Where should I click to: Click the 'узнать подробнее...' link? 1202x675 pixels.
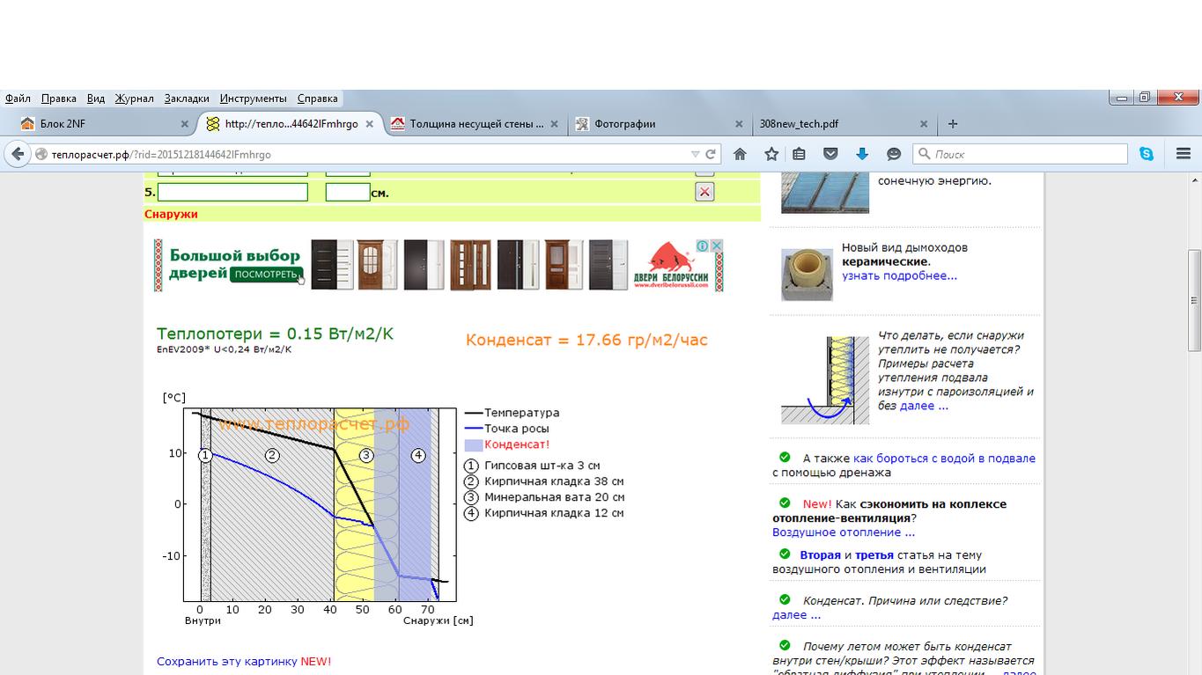tap(899, 275)
